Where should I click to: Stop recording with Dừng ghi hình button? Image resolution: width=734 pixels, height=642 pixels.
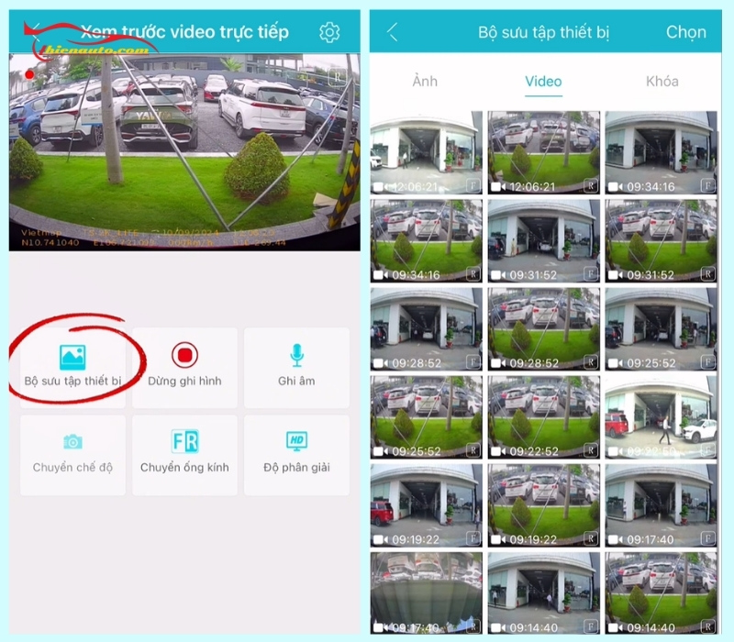coord(184,355)
